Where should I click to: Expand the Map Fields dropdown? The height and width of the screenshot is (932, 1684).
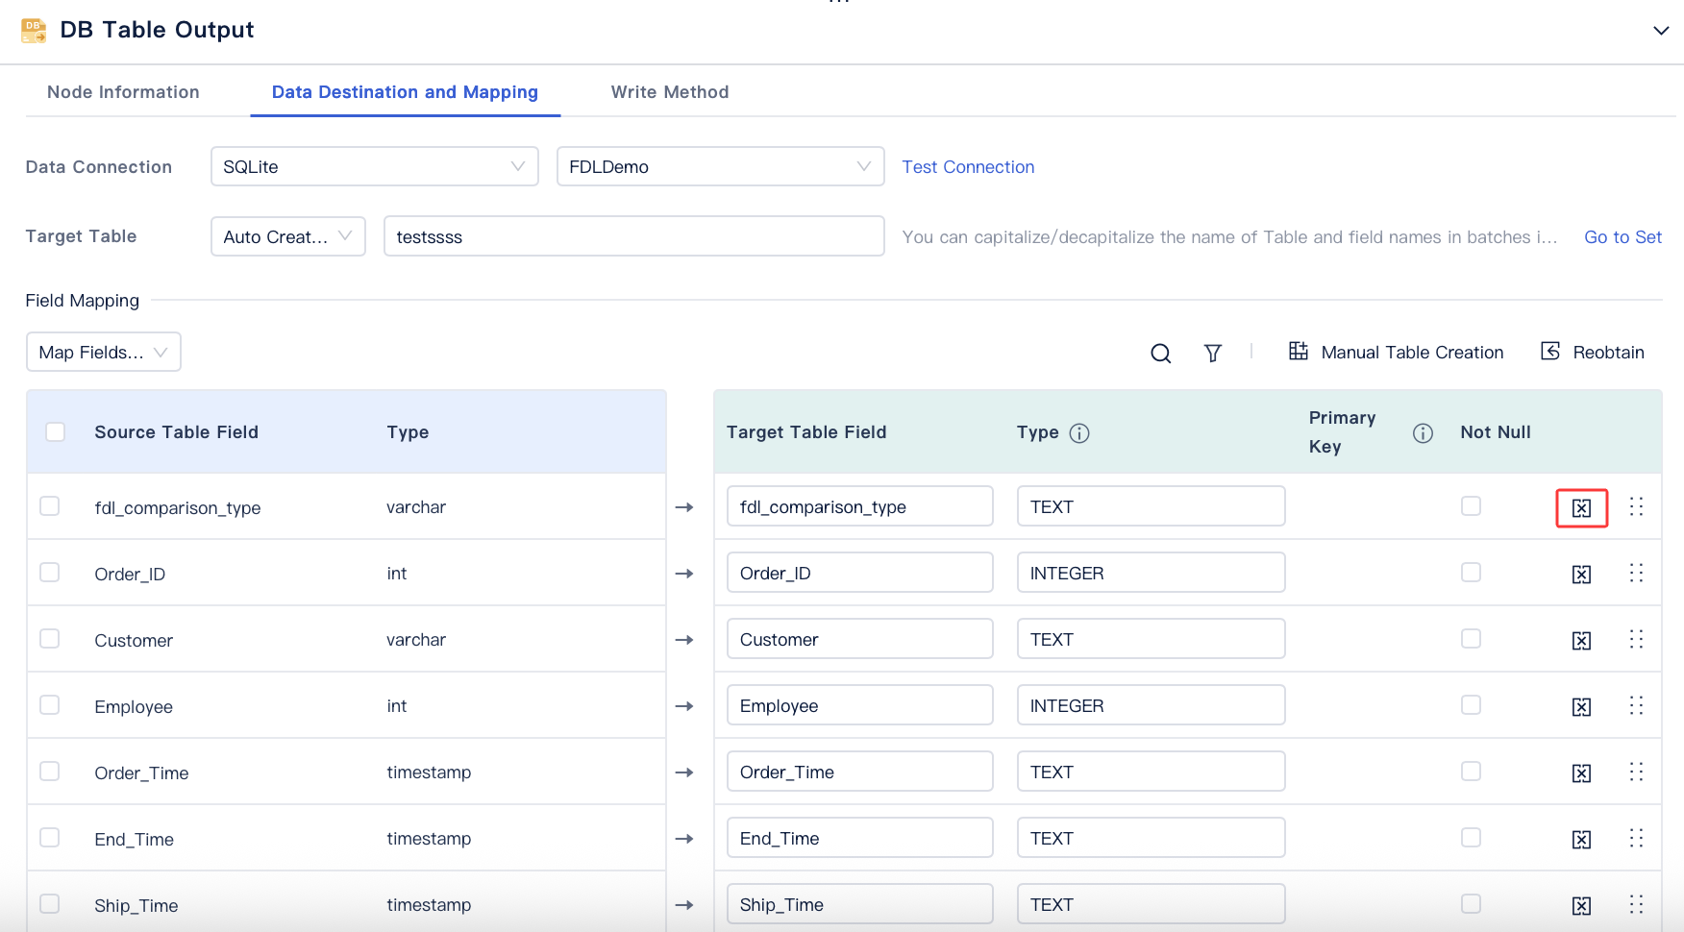104,352
